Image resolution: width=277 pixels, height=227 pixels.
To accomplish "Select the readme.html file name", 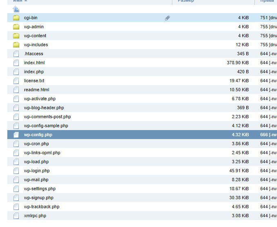I will tap(37, 90).
